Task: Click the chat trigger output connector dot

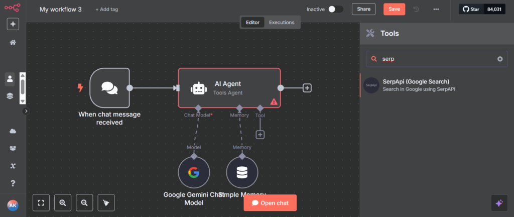Action: coord(130,88)
